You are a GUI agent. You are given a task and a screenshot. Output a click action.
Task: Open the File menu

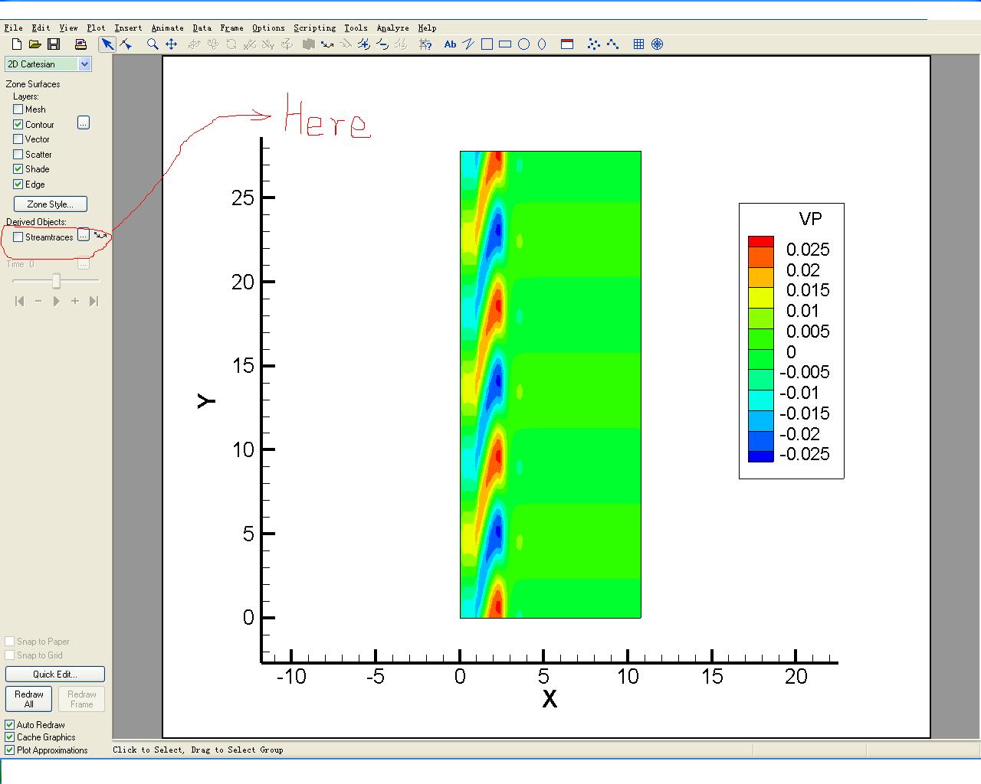click(13, 28)
